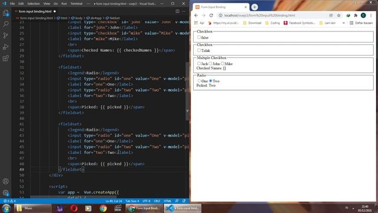Select the 'Two' radio button
The image size is (378, 213).
tap(210, 81)
